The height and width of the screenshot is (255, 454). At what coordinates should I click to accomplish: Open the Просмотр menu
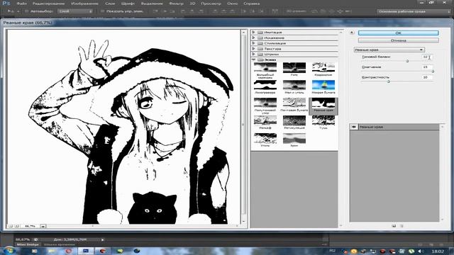click(x=211, y=4)
